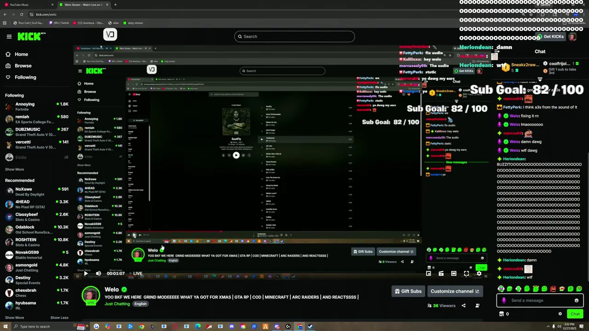This screenshot has width=589, height=331.
Task: Expand Show More under Recommended
Action: 14,318
